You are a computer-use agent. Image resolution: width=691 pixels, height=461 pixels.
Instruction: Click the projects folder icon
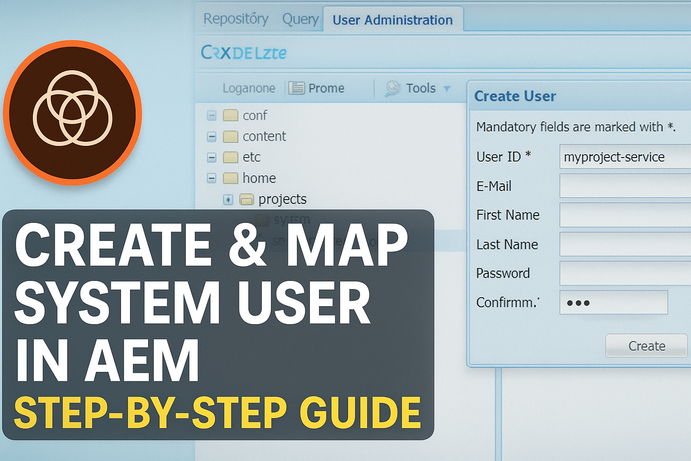pos(247,199)
